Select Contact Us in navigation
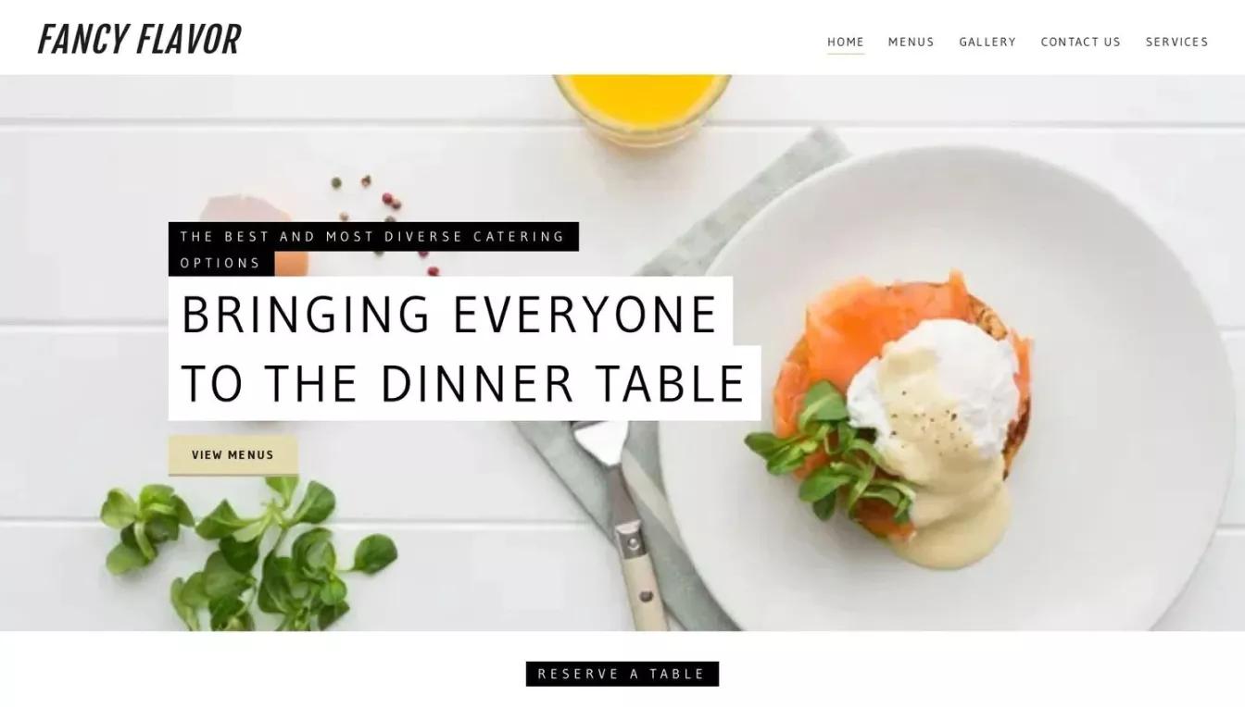This screenshot has width=1245, height=707. [x=1081, y=42]
